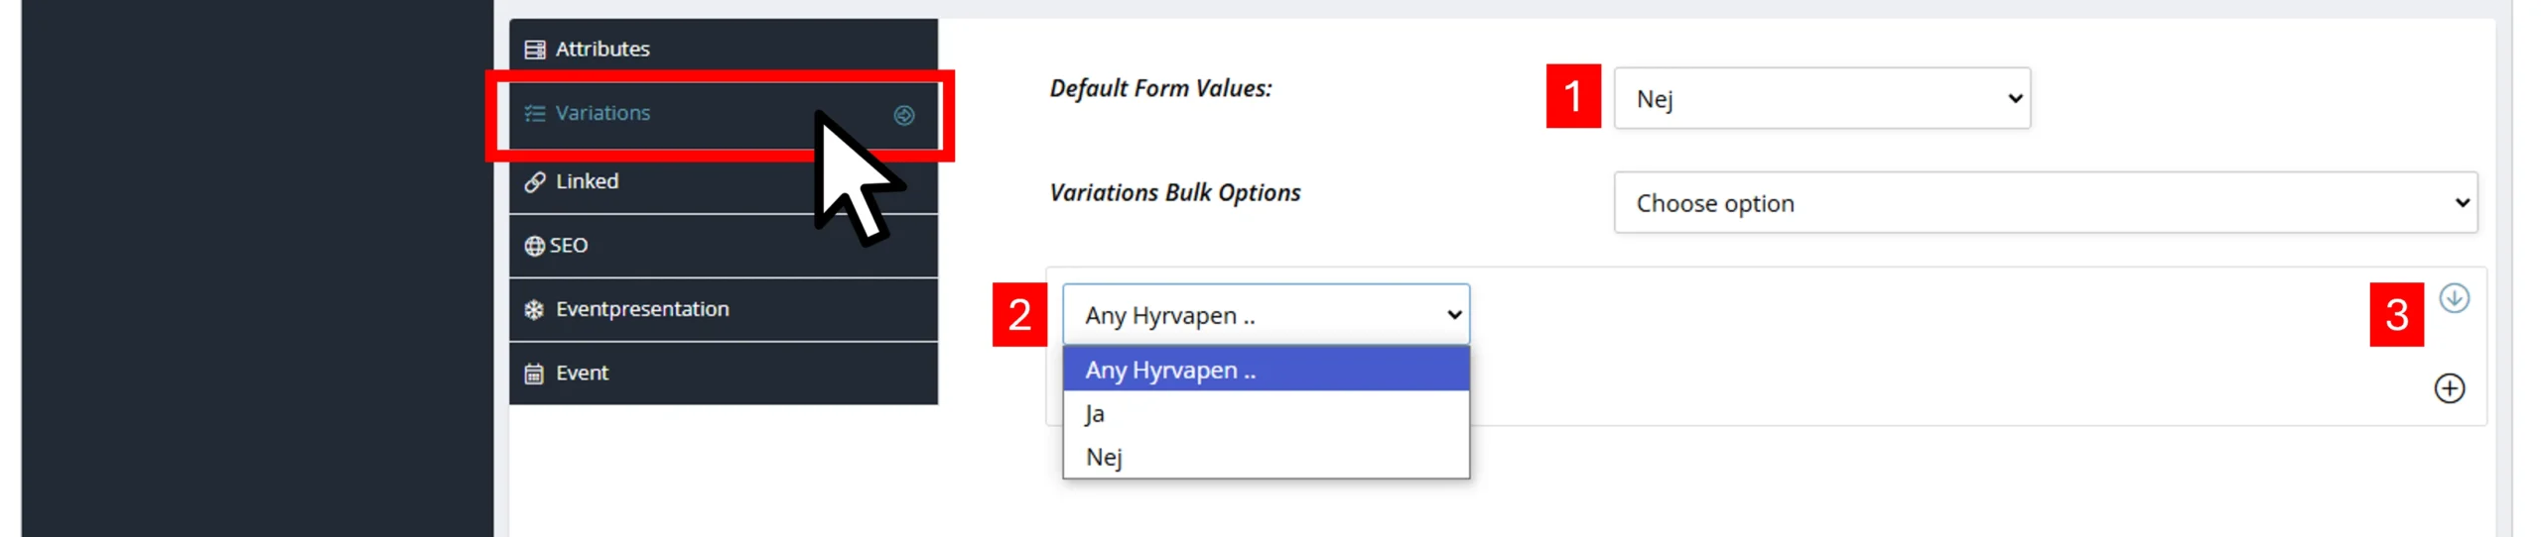This screenshot has height=537, width=2541.
Task: Click the Variations checklist icon
Action: tap(535, 114)
